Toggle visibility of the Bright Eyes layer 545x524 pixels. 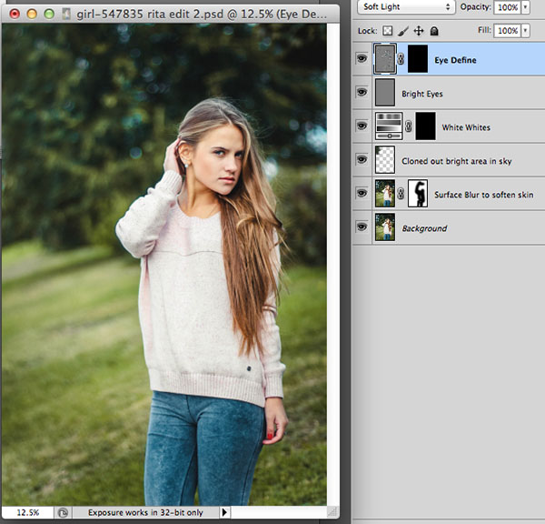click(x=362, y=93)
